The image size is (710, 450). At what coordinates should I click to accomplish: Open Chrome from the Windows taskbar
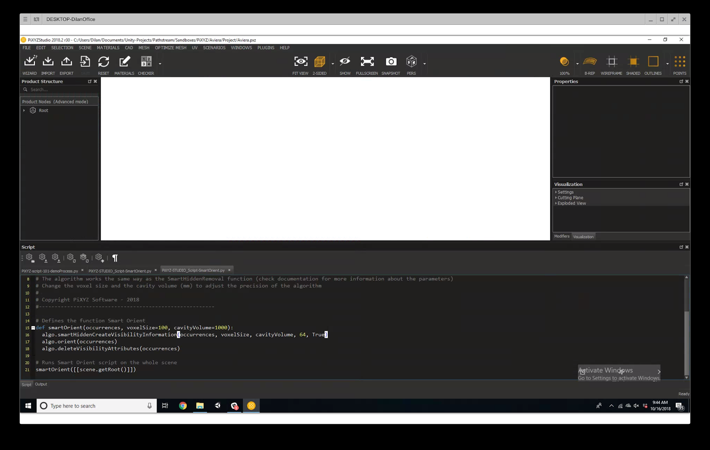pos(183,406)
